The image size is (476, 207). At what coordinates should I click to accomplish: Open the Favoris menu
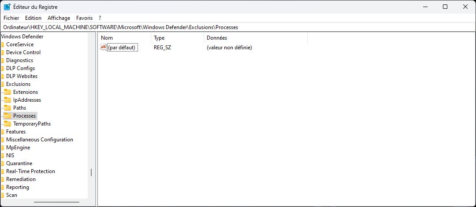[84, 18]
